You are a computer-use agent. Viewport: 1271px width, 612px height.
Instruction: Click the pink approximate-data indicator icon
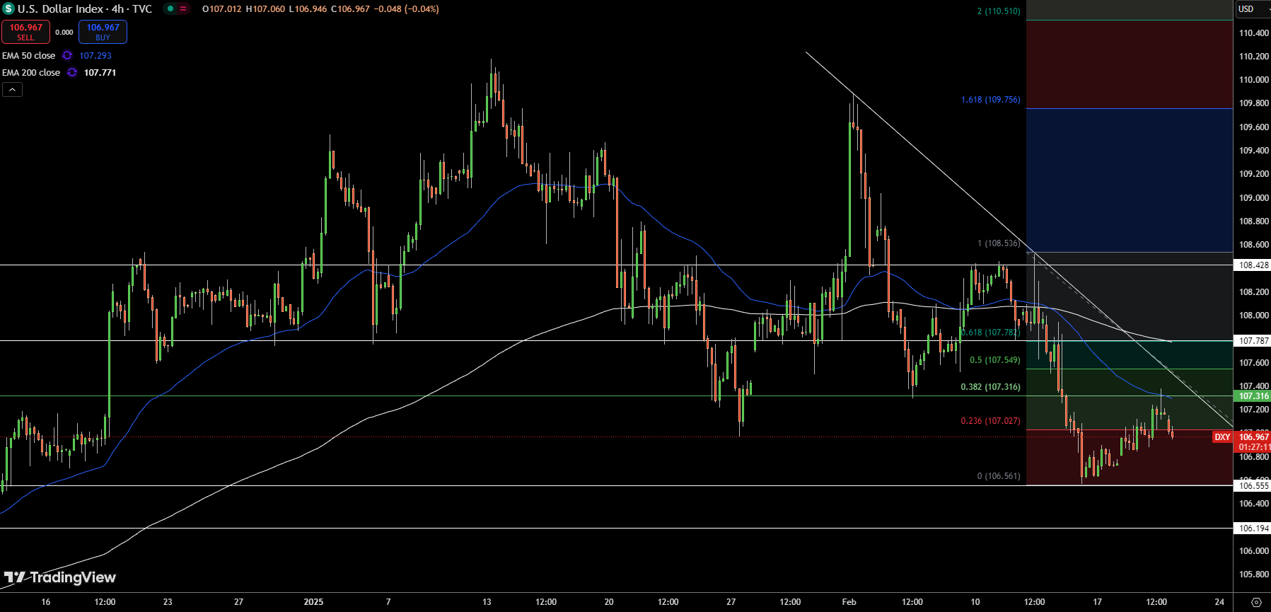pyautogui.click(x=183, y=9)
